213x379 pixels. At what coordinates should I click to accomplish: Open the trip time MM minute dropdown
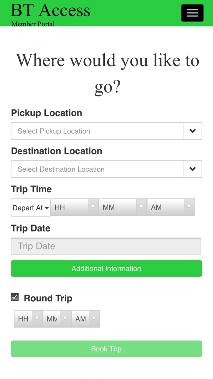point(123,207)
